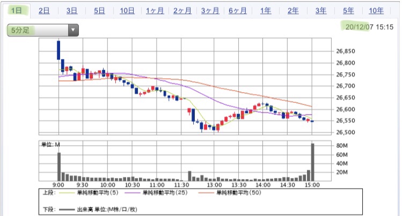Click the 20/12/07 15:15 timestamp
The width and height of the screenshot is (402, 216).
pos(369,27)
